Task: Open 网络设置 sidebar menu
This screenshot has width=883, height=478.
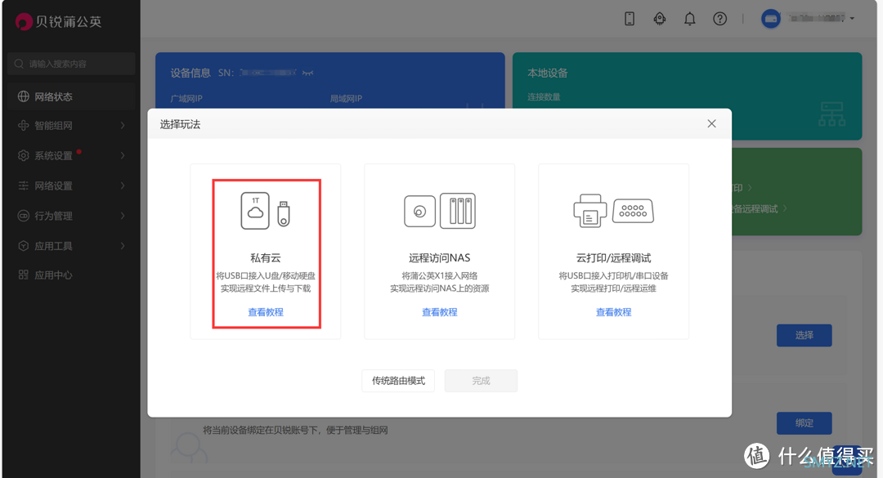Action: pos(71,185)
